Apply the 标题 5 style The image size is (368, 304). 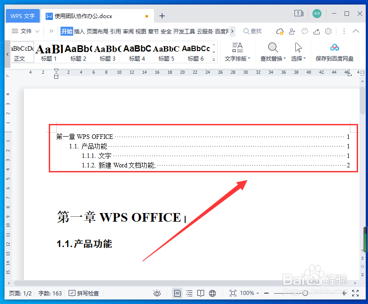click(x=166, y=52)
